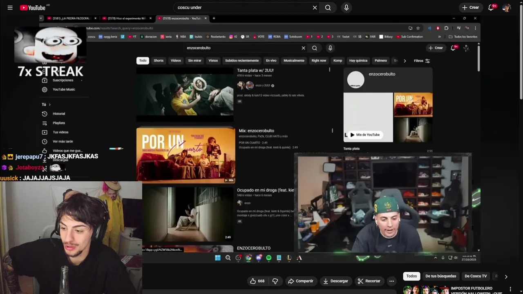Show more suggestion chips with arrow

point(506,276)
